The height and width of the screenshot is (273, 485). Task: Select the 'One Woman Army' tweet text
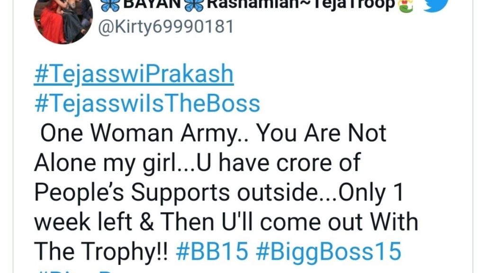pos(138,133)
